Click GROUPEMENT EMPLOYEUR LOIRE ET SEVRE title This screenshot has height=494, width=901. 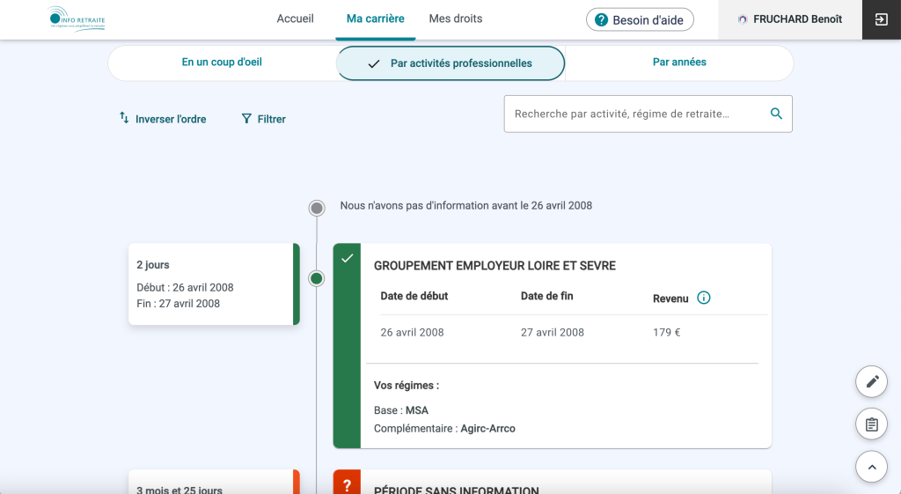click(494, 266)
